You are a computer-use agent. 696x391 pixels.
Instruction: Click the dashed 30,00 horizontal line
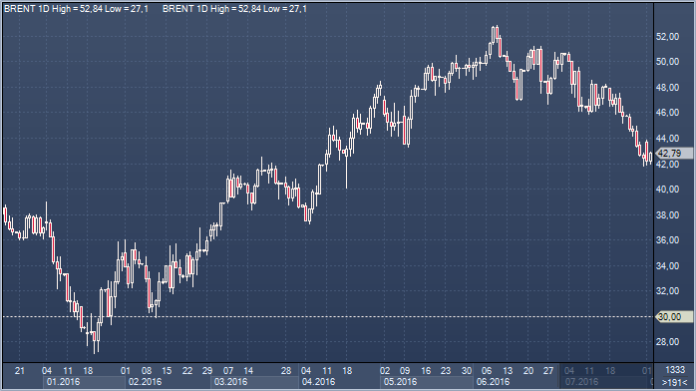click(x=328, y=316)
